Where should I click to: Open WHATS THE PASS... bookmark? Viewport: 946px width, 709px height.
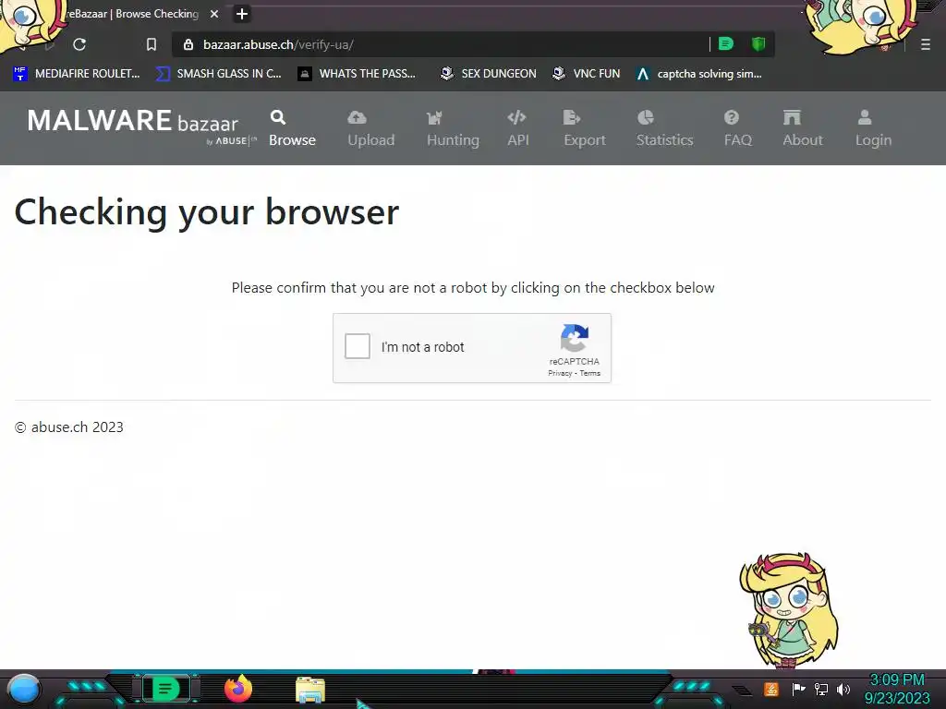[357, 74]
